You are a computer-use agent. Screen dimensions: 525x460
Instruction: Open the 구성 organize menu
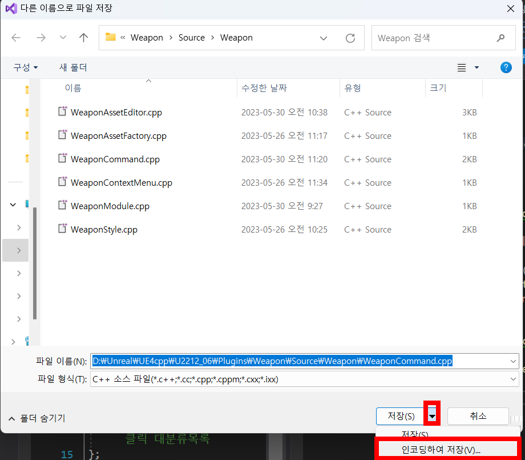pos(26,67)
